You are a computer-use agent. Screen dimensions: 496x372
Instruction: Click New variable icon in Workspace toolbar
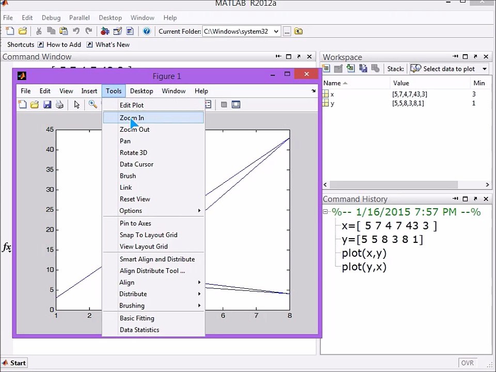point(326,68)
